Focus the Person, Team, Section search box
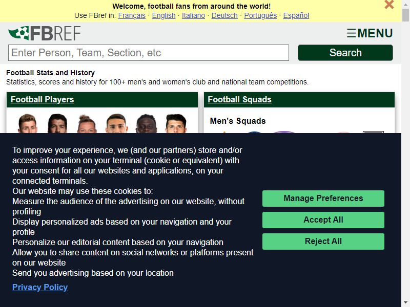Screen dimensions: 410x307 (149, 53)
